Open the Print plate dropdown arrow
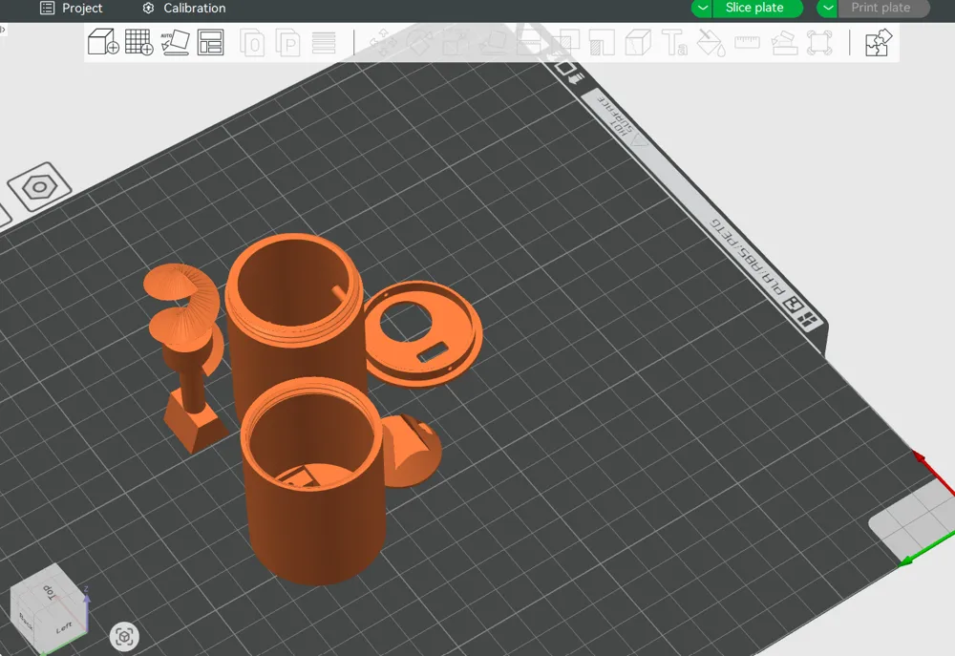Image resolution: width=955 pixels, height=656 pixels. 827,8
